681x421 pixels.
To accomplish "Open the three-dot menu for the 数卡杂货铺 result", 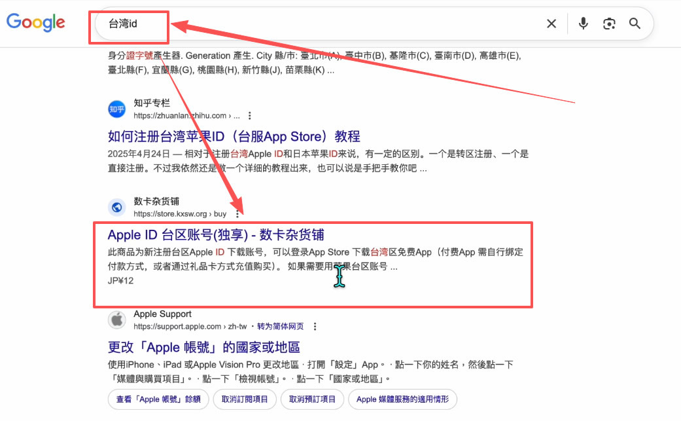I will pyautogui.click(x=237, y=213).
